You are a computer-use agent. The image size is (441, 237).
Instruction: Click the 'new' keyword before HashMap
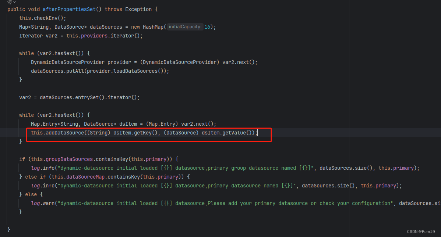135,27
